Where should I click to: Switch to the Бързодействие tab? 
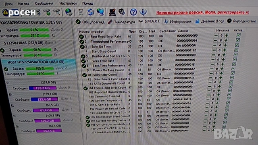click(x=241, y=21)
